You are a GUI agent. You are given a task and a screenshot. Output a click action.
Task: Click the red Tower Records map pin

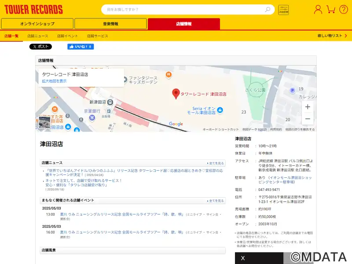[x=176, y=94]
